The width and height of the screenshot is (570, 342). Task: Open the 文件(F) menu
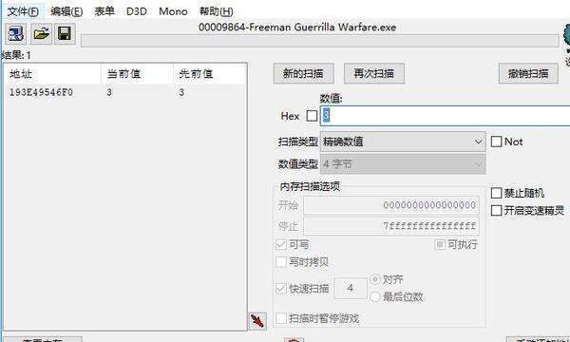click(x=23, y=11)
